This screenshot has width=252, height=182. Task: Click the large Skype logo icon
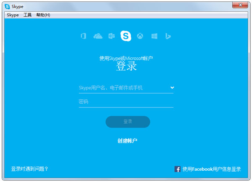point(126,36)
